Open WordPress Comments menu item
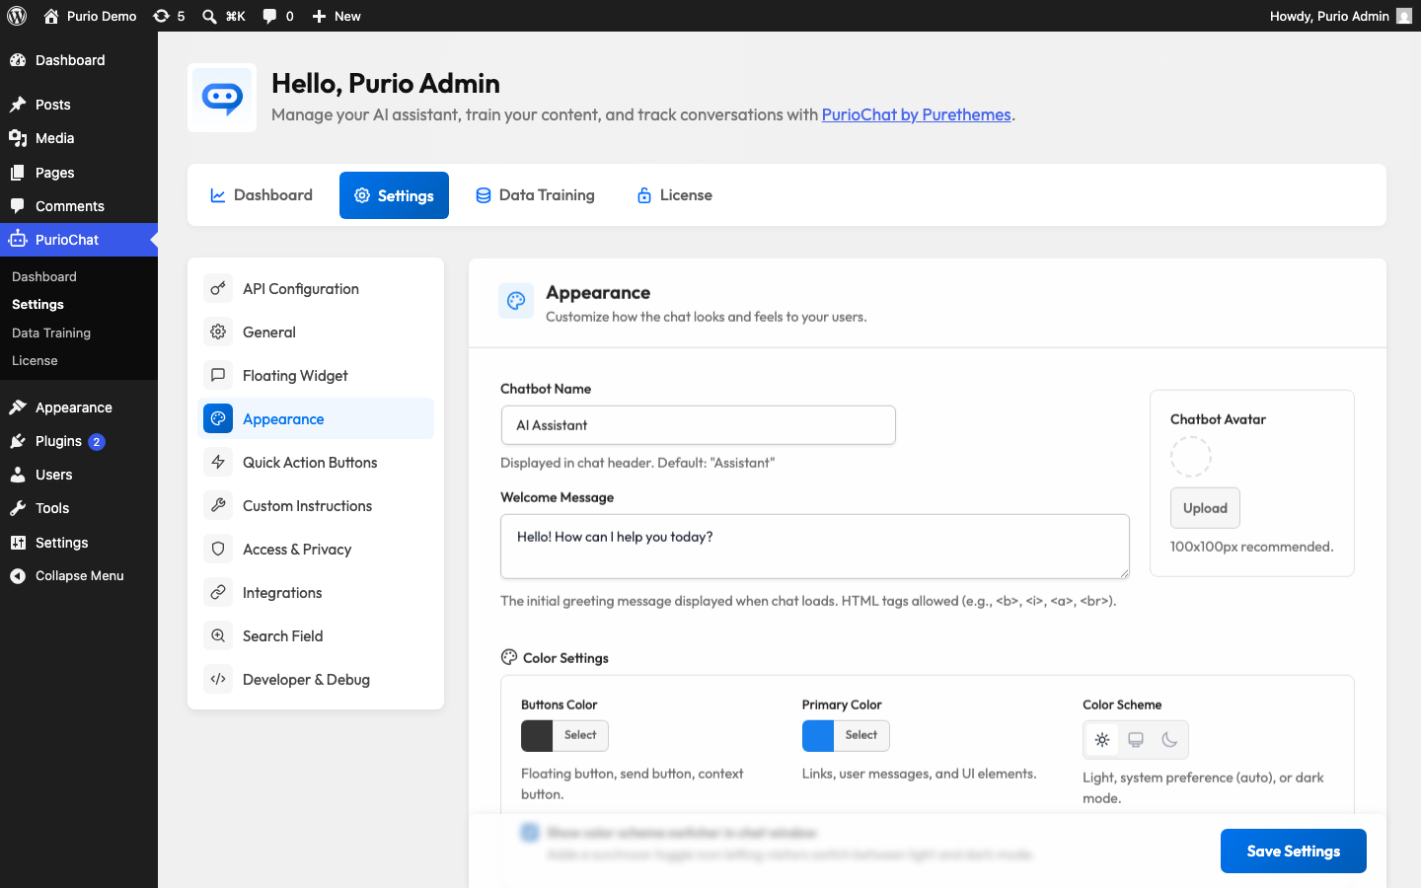This screenshot has width=1421, height=888. [x=79, y=206]
